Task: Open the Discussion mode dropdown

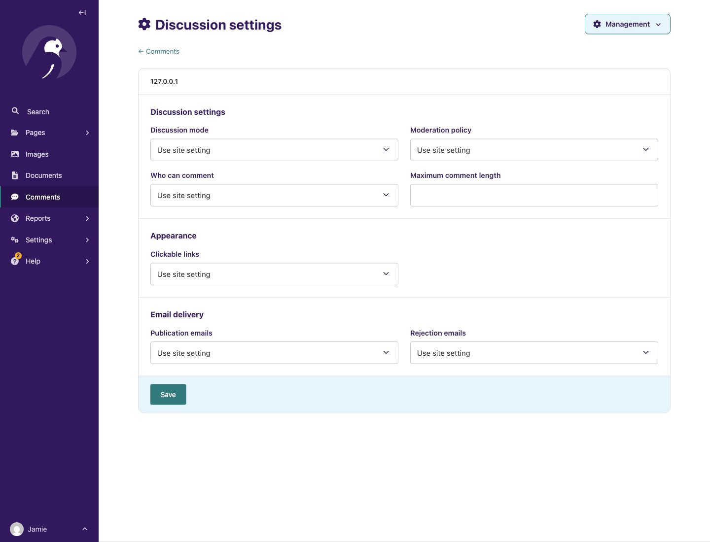Action: pyautogui.click(x=274, y=150)
